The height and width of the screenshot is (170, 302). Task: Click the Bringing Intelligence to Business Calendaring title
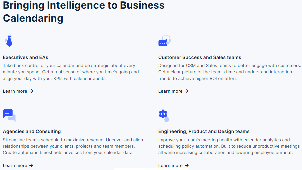click(83, 11)
